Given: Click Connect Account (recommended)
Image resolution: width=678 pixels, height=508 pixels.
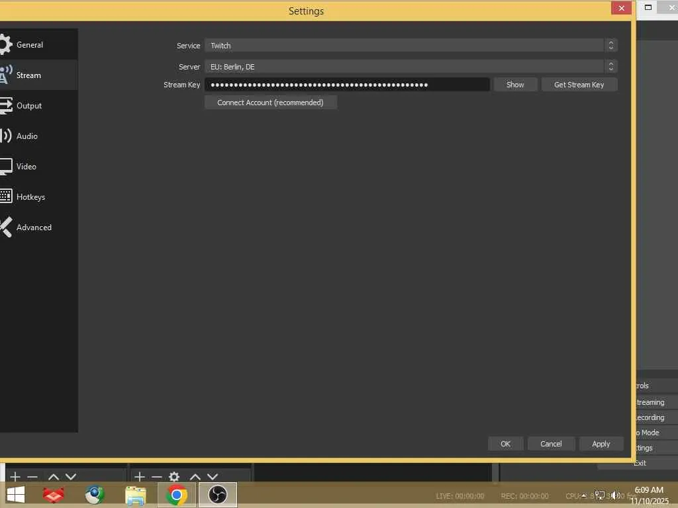Looking at the screenshot, I should (x=271, y=103).
